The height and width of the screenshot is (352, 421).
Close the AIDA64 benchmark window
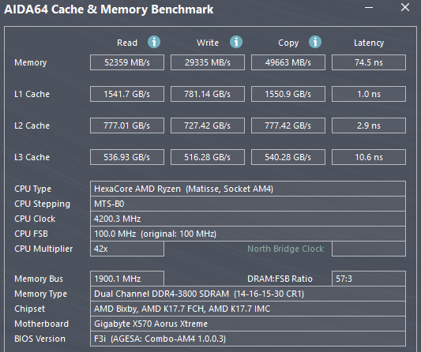(x=405, y=7)
